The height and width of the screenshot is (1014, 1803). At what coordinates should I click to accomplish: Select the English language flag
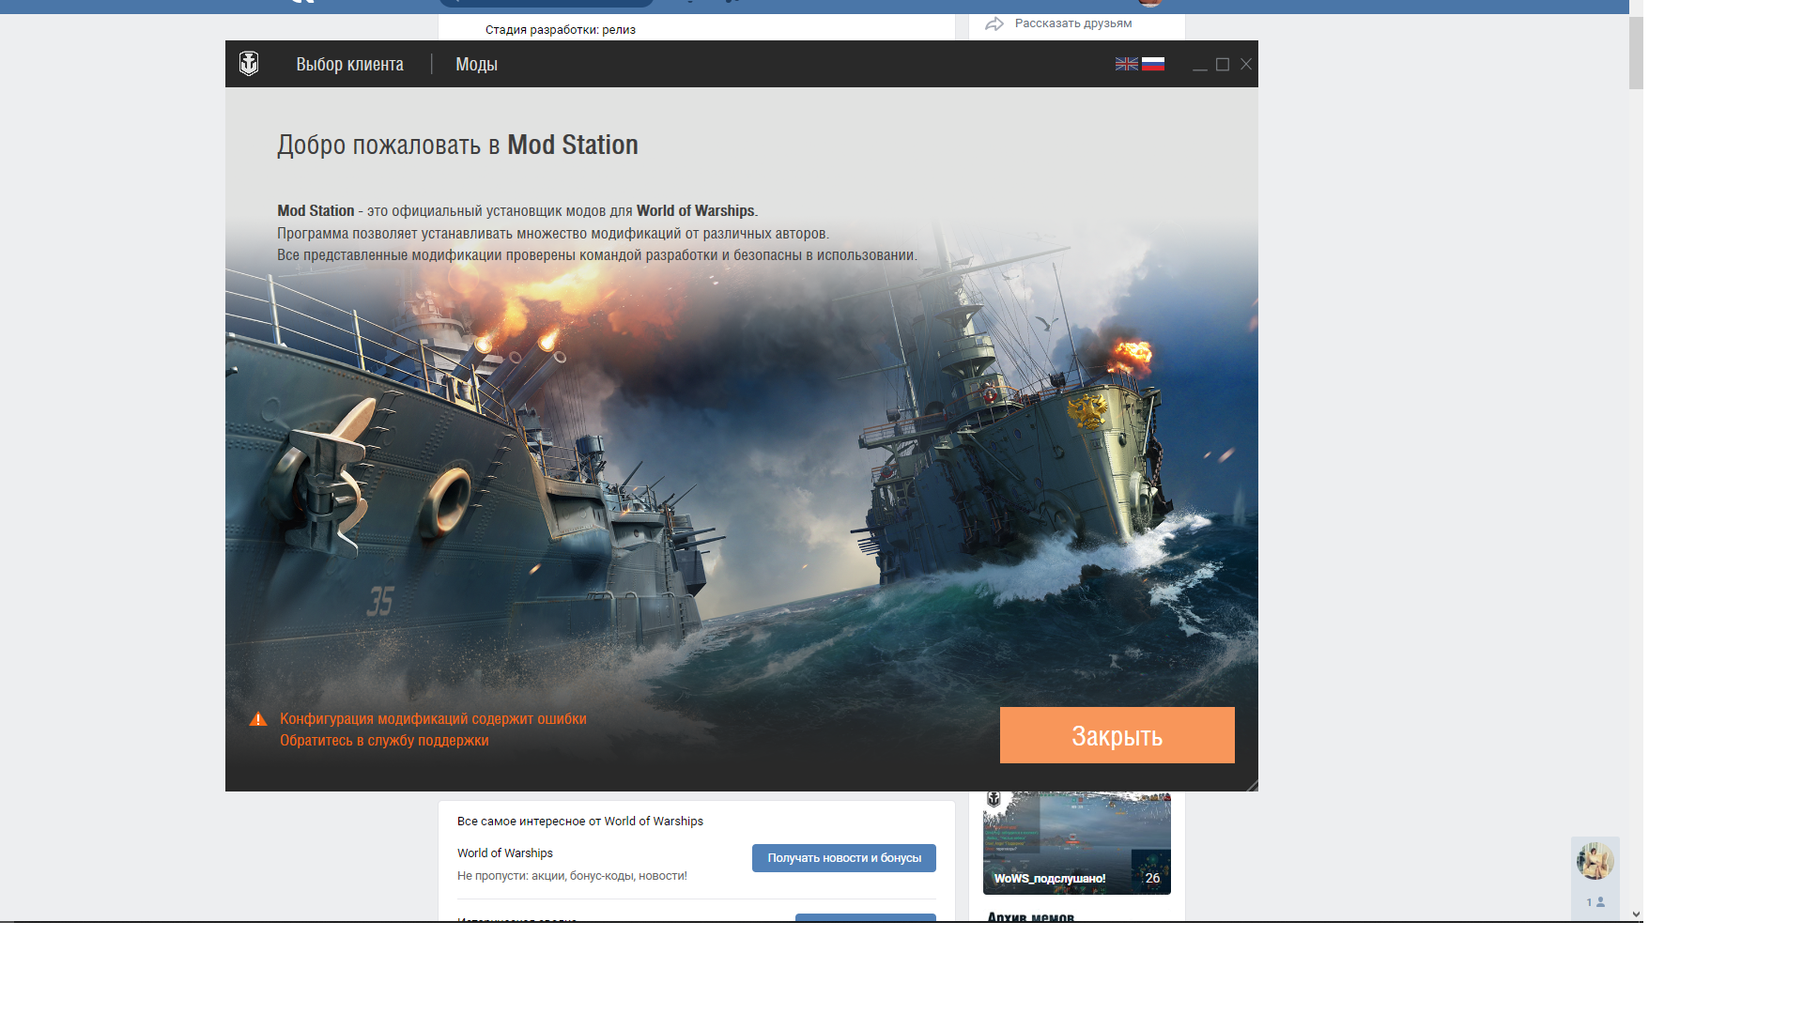click(1127, 64)
